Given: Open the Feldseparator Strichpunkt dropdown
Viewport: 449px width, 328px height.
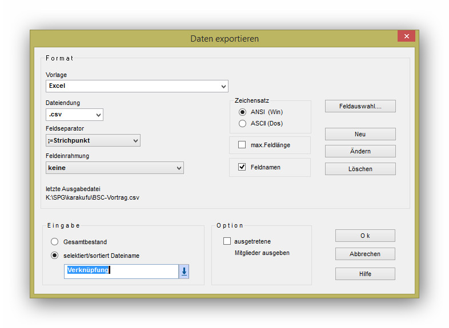Looking at the screenshot, I should 93,140.
